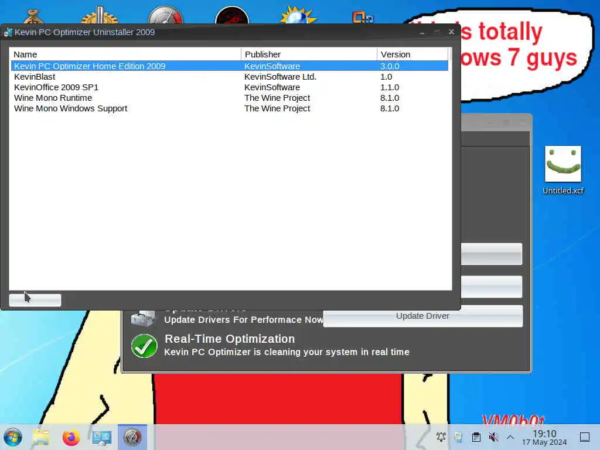Click the muted volume tray icon
Viewport: 600px width, 450px height.
493,437
